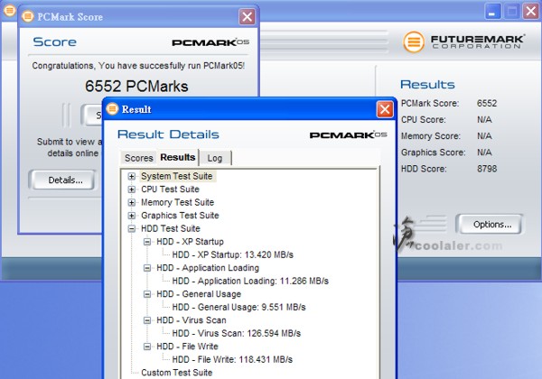Image resolution: width=542 pixels, height=379 pixels.
Task: Expand the Memory Test Suite node
Action: [x=132, y=203]
